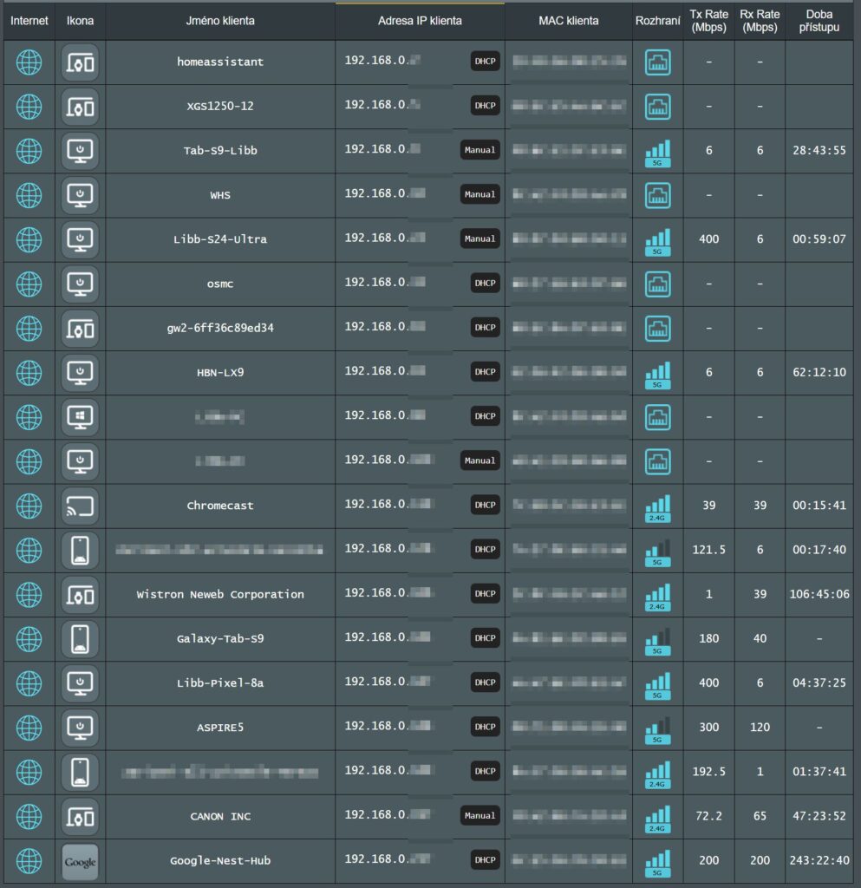Select the Libb-Pixel-8a client name
This screenshot has width=861, height=888.
220,683
